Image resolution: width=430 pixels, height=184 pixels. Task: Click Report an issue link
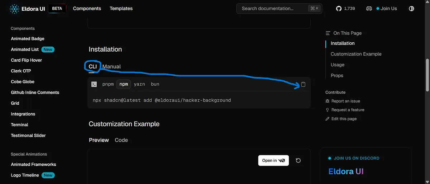[x=346, y=101]
